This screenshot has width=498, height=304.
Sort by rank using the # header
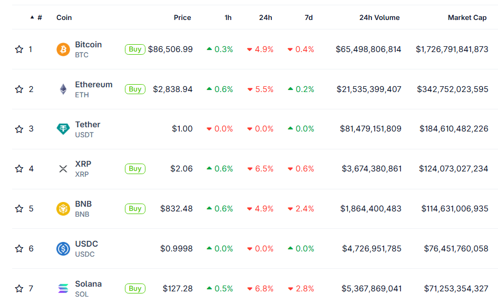pos(39,17)
